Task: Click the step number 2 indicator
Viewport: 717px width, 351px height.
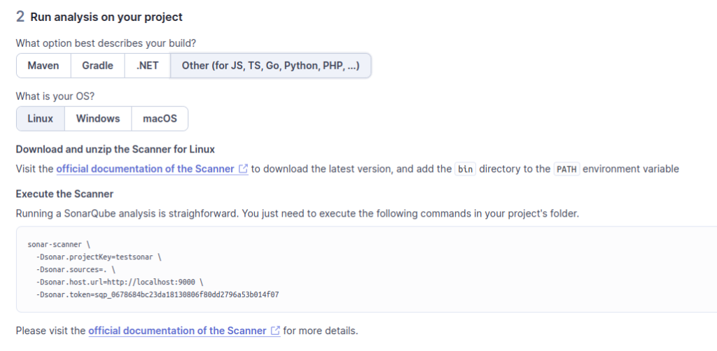Action: coord(20,17)
